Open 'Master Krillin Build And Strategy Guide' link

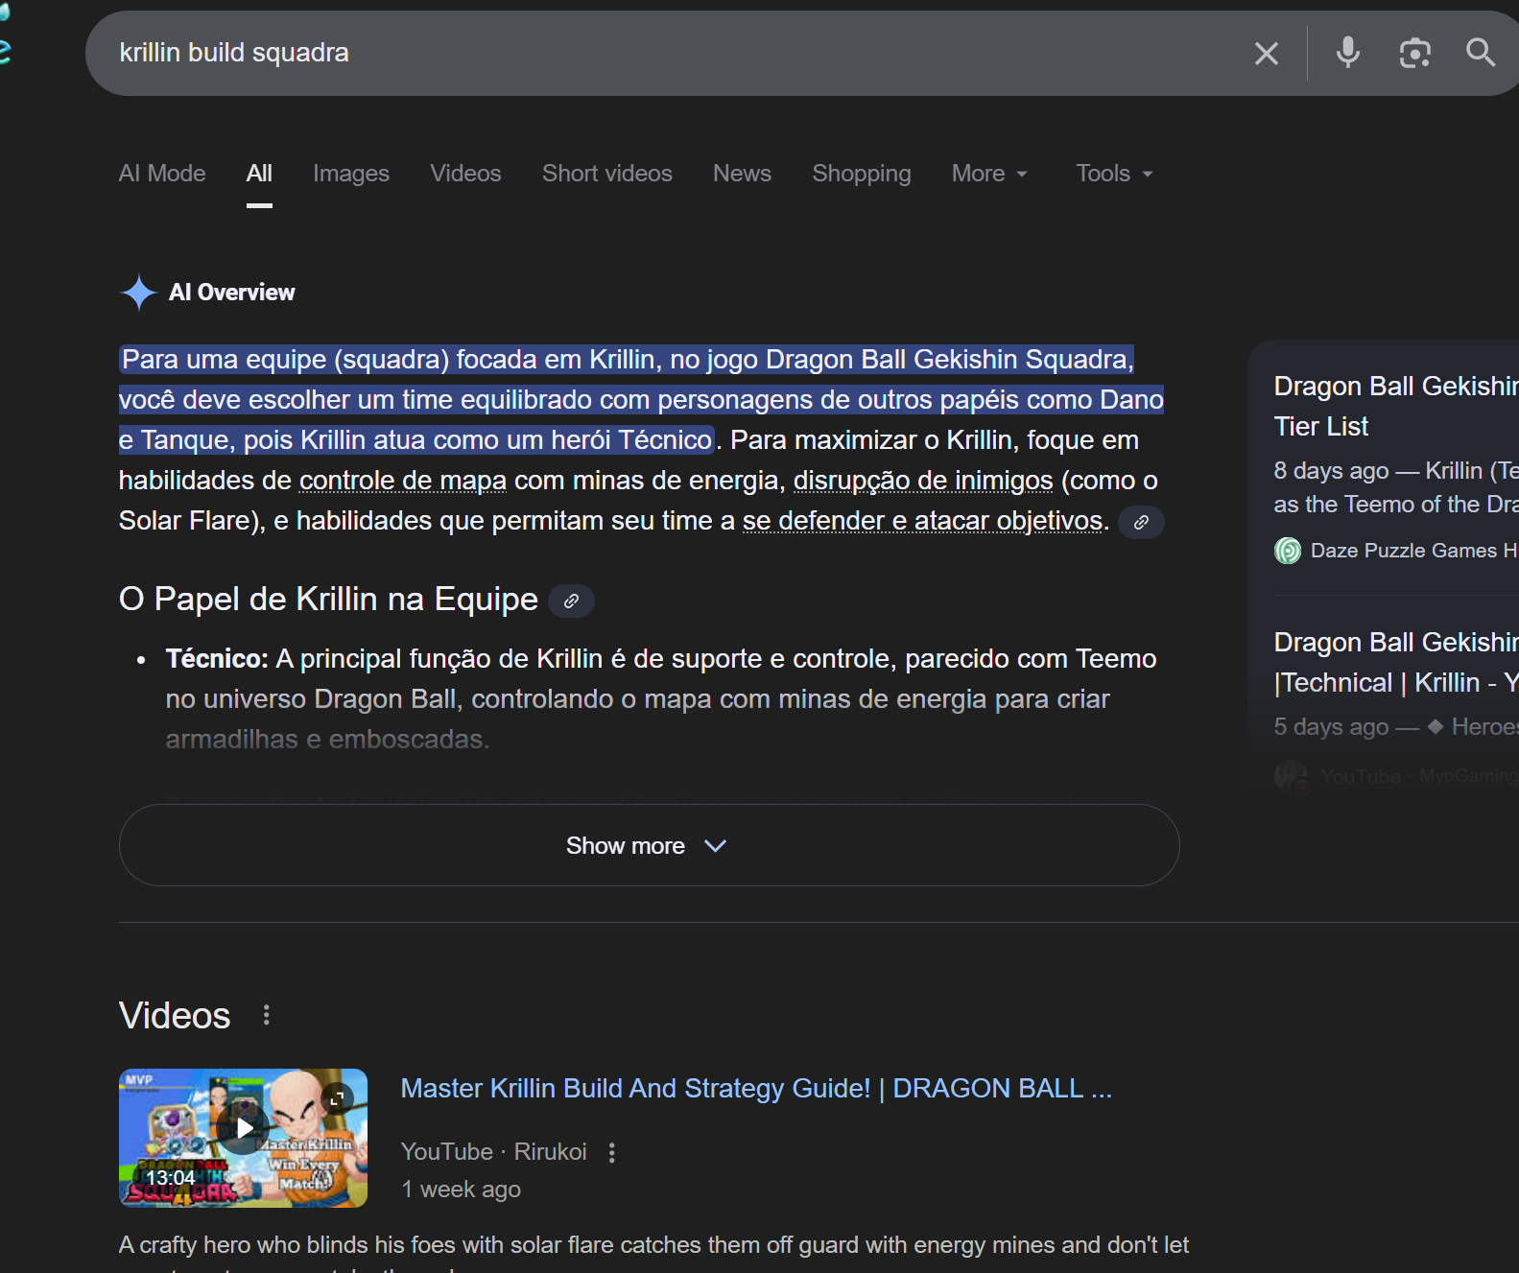point(756,1089)
